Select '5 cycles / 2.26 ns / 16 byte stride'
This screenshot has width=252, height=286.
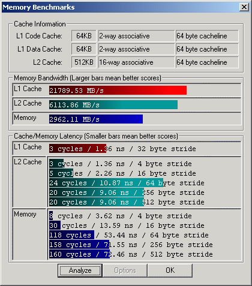[x=122, y=173]
